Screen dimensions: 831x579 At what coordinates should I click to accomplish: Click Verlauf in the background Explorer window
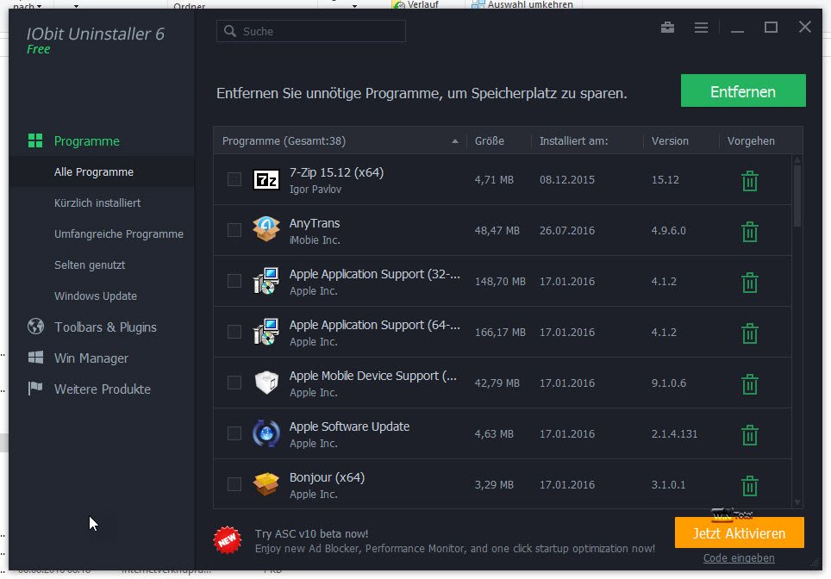[423, 4]
